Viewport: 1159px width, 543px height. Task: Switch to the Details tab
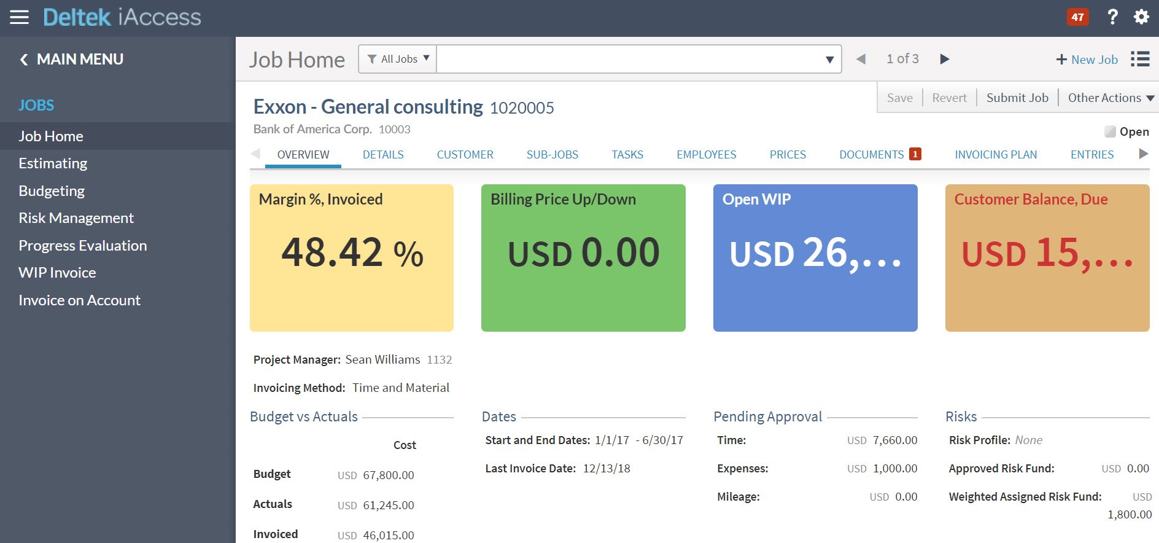pos(383,155)
